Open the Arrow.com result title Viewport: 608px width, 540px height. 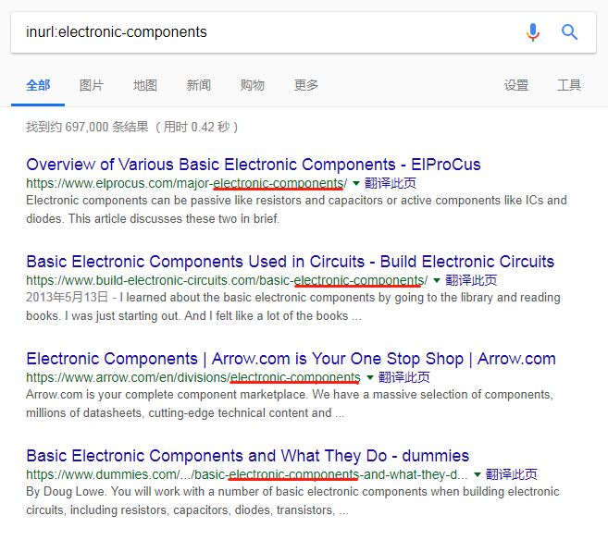[x=291, y=359]
